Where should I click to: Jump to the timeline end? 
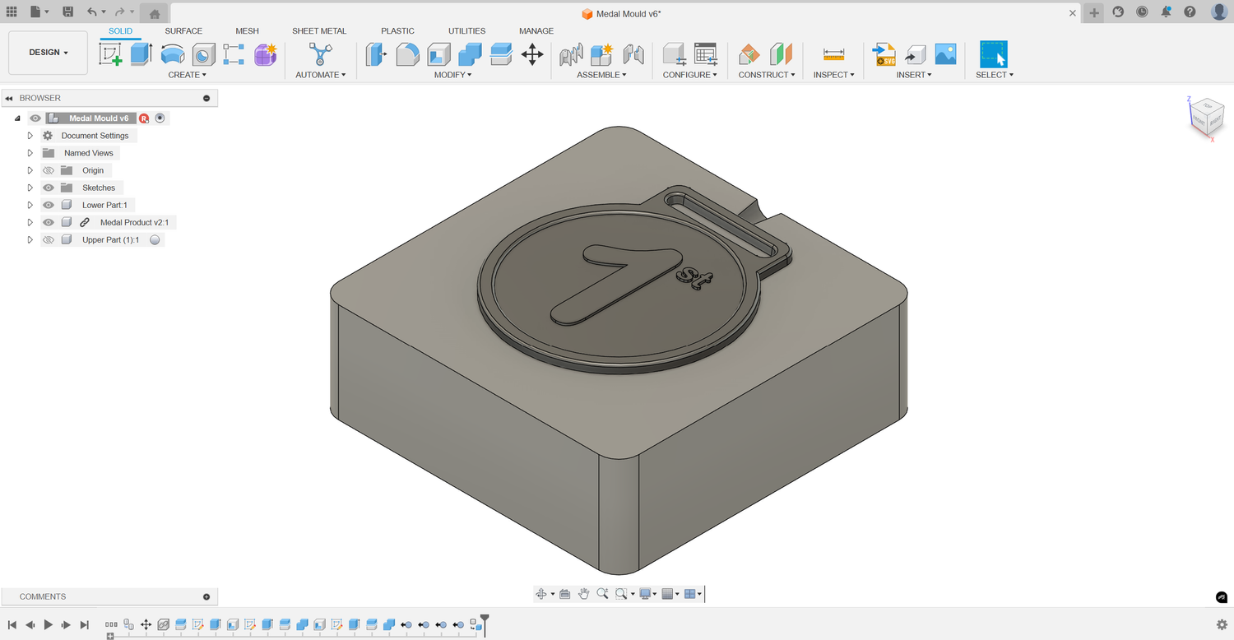tap(84, 625)
